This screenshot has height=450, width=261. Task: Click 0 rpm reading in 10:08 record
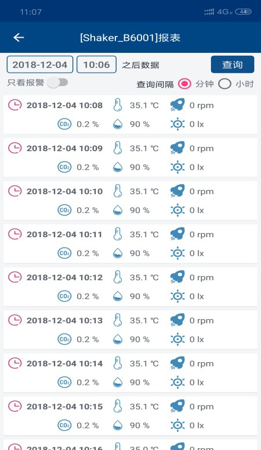201,105
